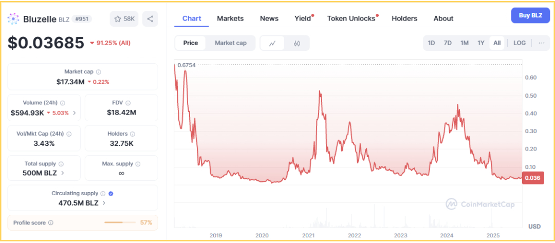Screen dimensions: 555x243
Task: Click the 2024 label on time axis
Action: tap(447, 235)
